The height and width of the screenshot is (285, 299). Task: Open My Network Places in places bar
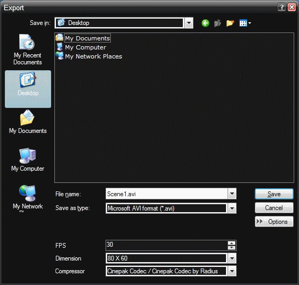pyautogui.click(x=28, y=198)
